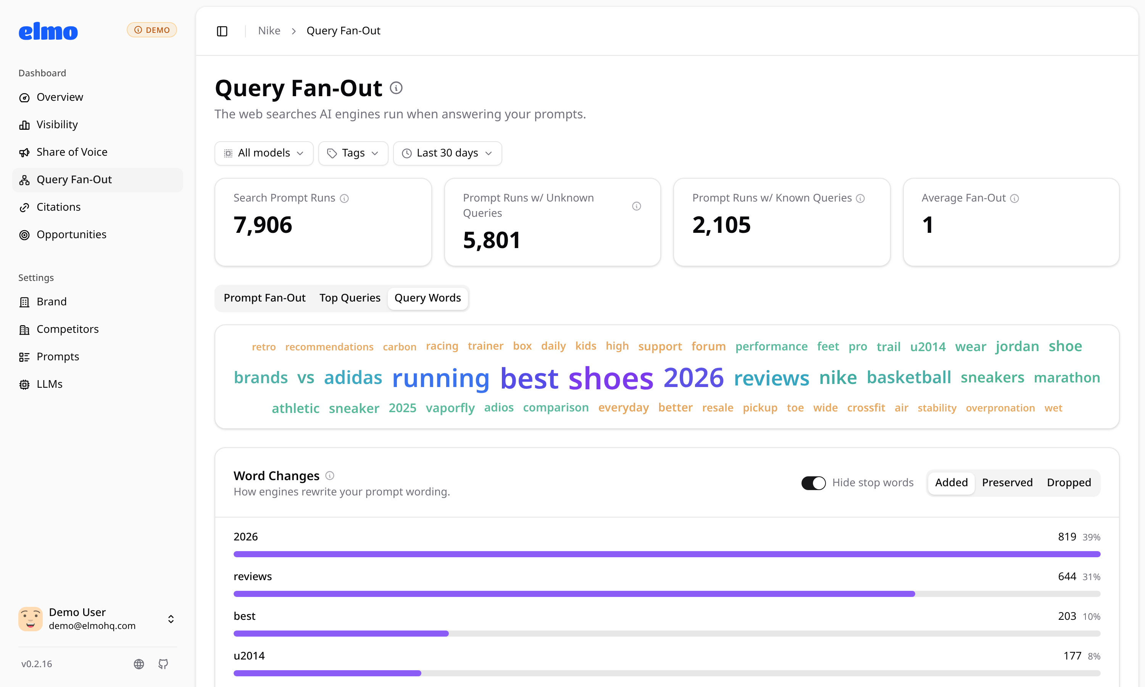Click the Overview gauge icon
Viewport: 1145px width, 687px height.
coord(24,98)
